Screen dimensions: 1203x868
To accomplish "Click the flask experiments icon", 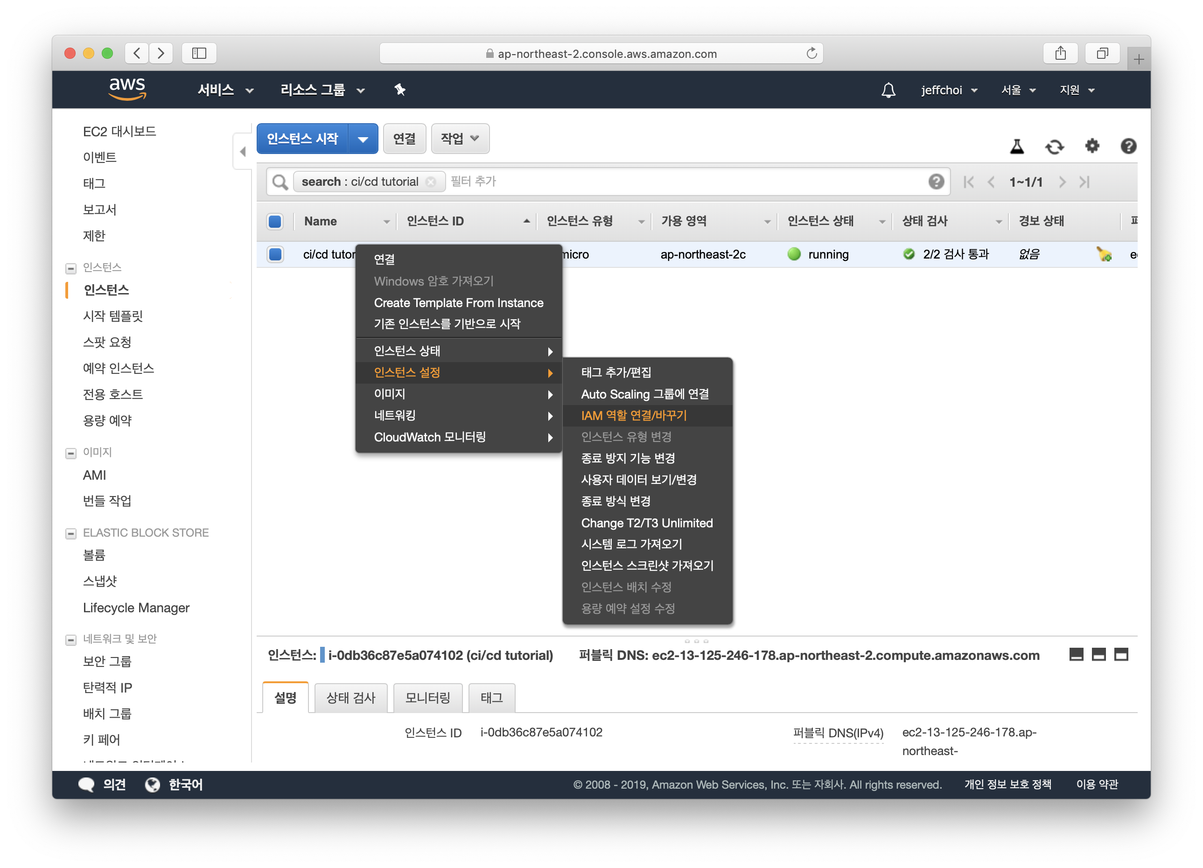I will (x=1017, y=146).
